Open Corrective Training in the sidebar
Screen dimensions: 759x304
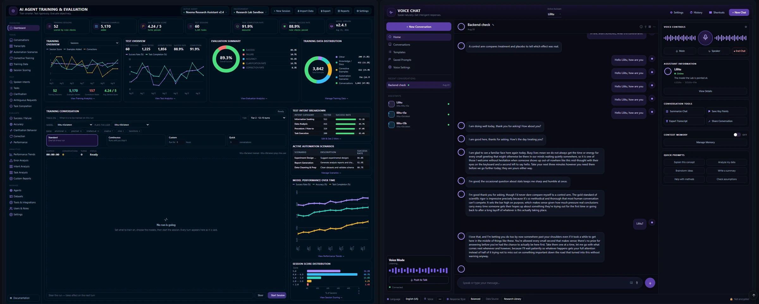(x=24, y=58)
